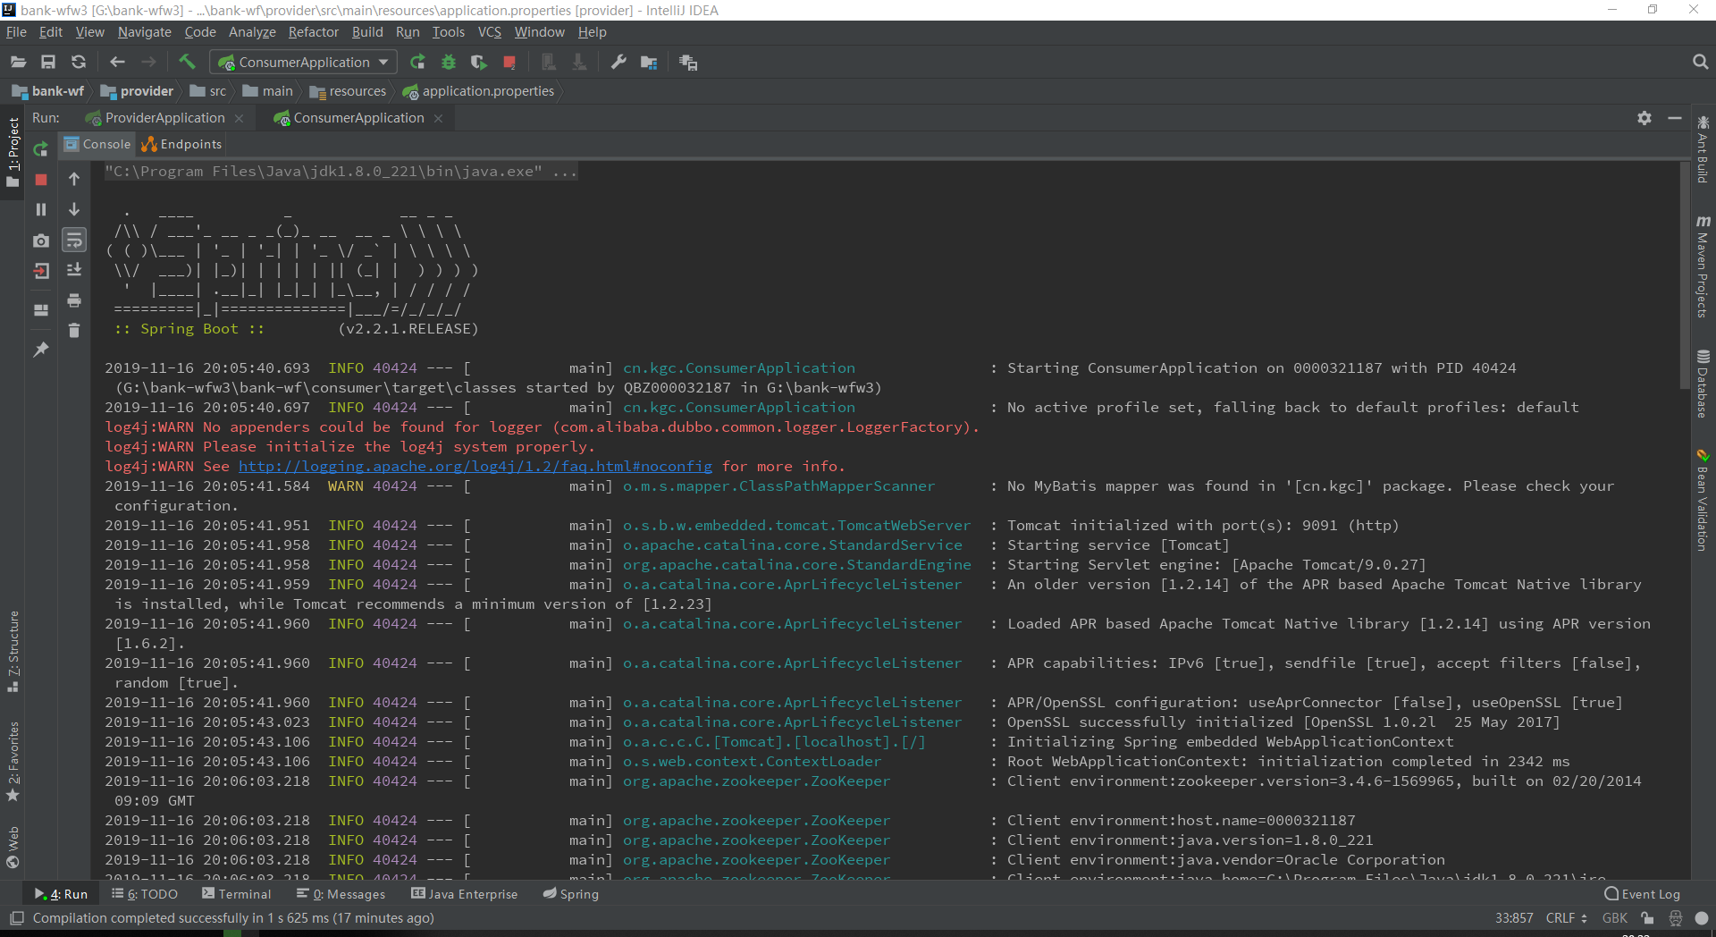Open Project Structure icon in toolbar
Viewport: 1716px width, 937px height.
(649, 63)
